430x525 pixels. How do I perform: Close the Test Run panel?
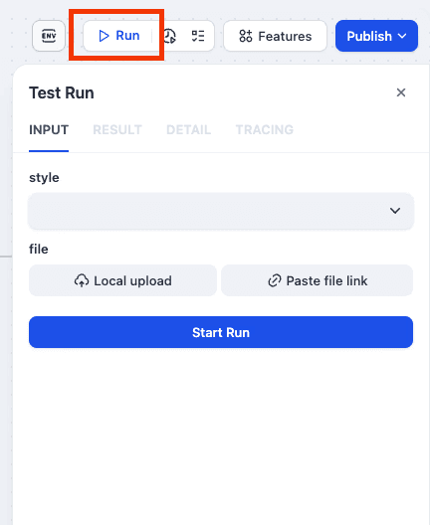[x=401, y=92]
